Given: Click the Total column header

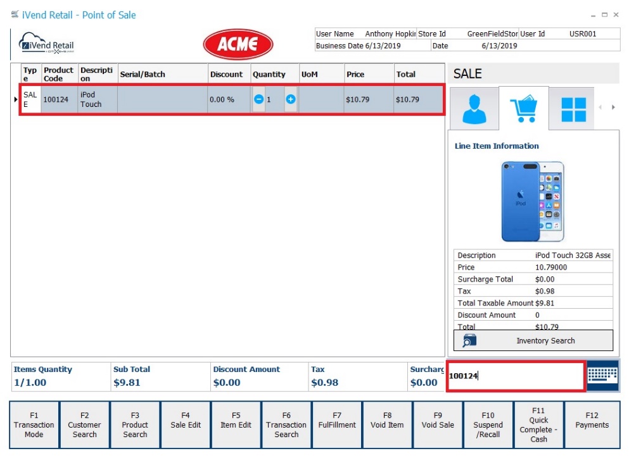Looking at the screenshot, I should coord(419,74).
